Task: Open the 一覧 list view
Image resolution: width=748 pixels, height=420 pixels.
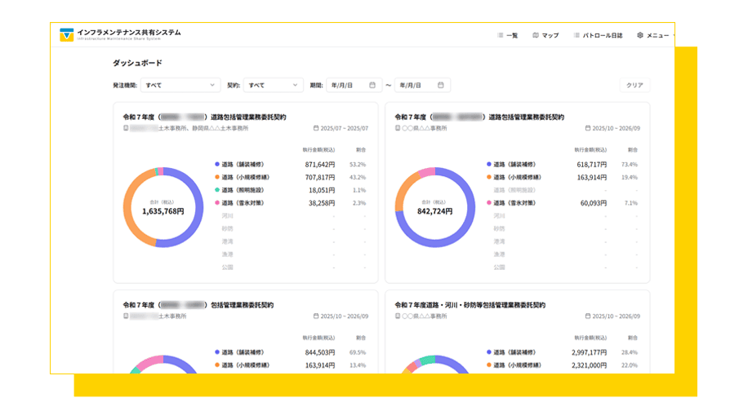Action: tap(508, 35)
